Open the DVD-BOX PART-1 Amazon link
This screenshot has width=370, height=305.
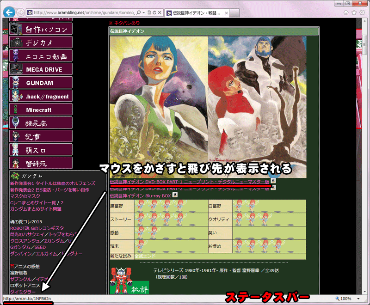190,182
